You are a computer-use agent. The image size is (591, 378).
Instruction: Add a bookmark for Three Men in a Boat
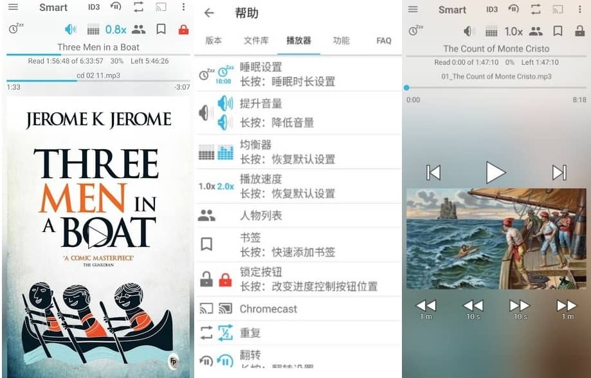pyautogui.click(x=161, y=29)
